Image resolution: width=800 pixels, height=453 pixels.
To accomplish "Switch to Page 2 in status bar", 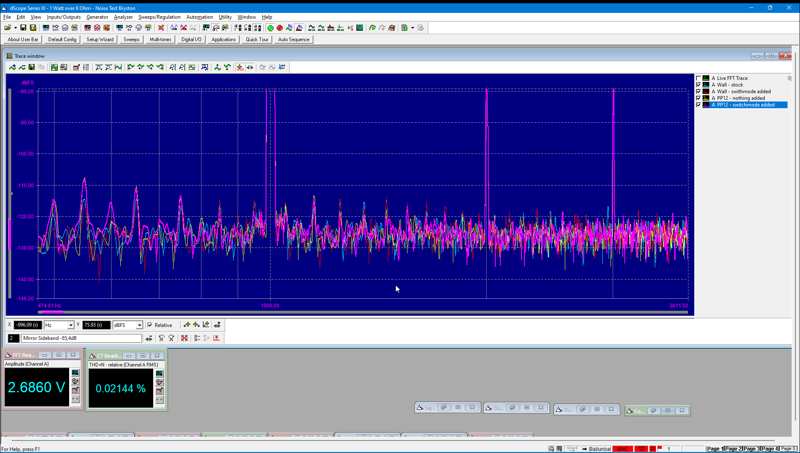I will pos(733,449).
